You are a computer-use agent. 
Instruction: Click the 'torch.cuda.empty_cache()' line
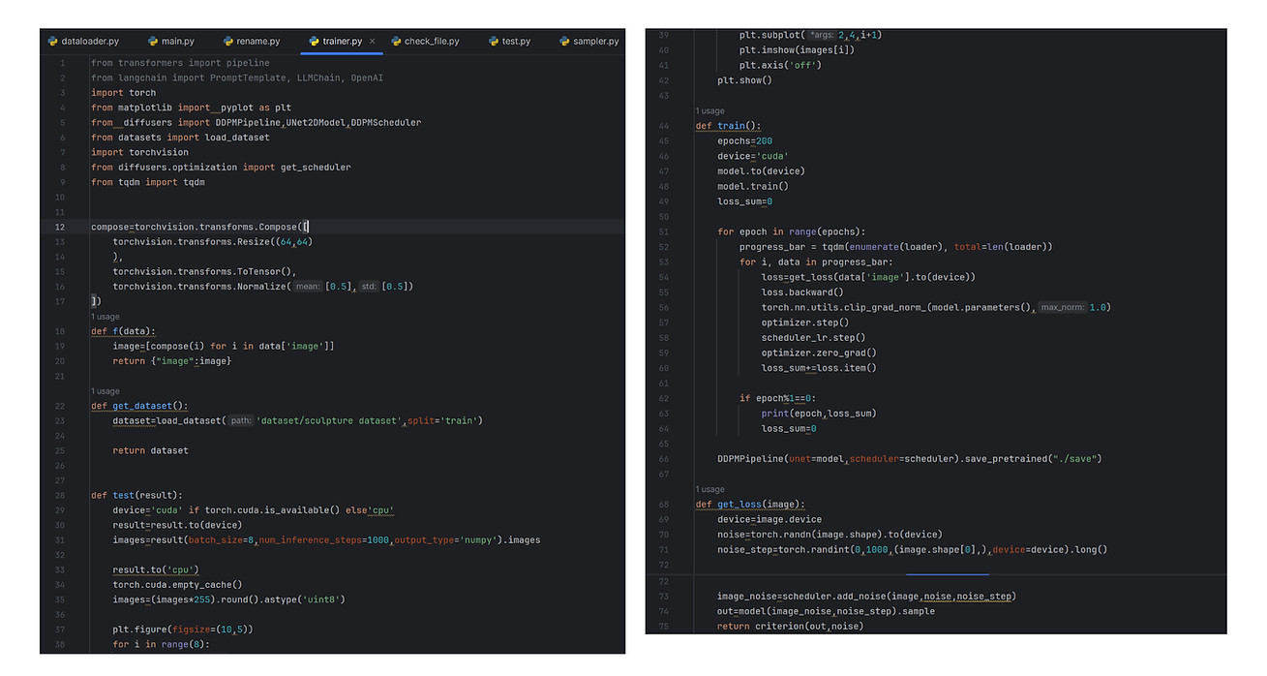(x=177, y=584)
